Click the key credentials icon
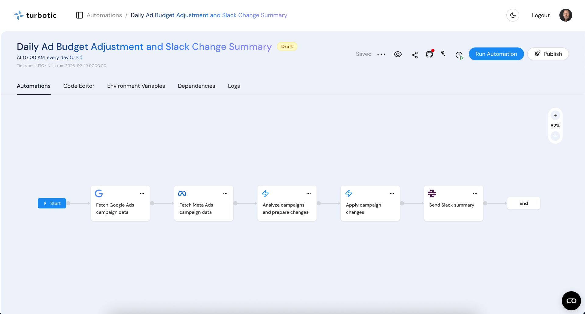585x314 pixels. (x=443, y=54)
